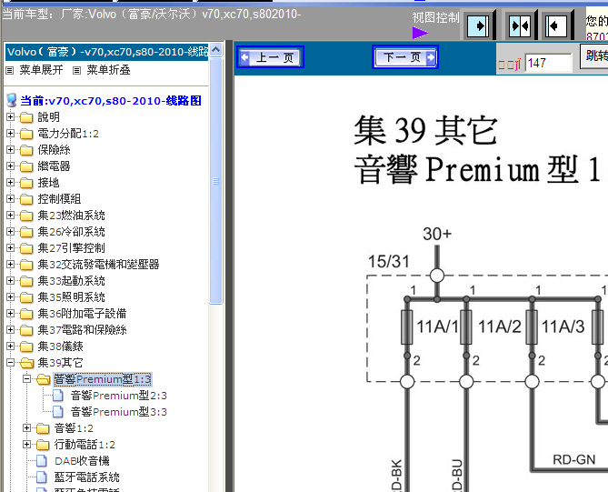Click the folder icon of 集37電路和保險絲
608x492 pixels.
26,330
